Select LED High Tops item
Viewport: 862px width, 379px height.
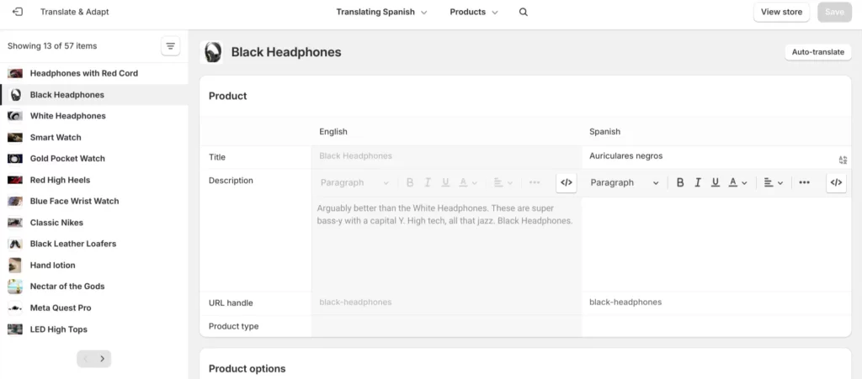pos(94,329)
